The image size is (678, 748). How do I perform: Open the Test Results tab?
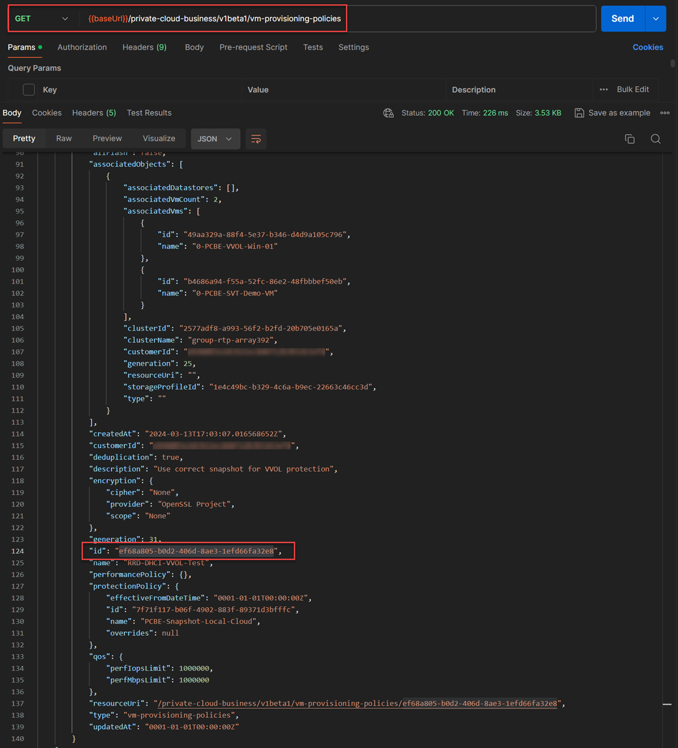coord(149,113)
